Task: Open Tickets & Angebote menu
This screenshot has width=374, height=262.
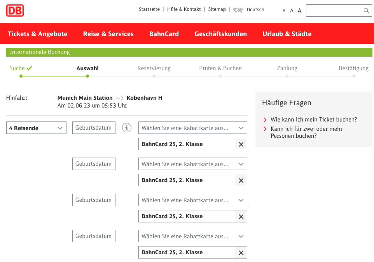Action: (x=38, y=34)
